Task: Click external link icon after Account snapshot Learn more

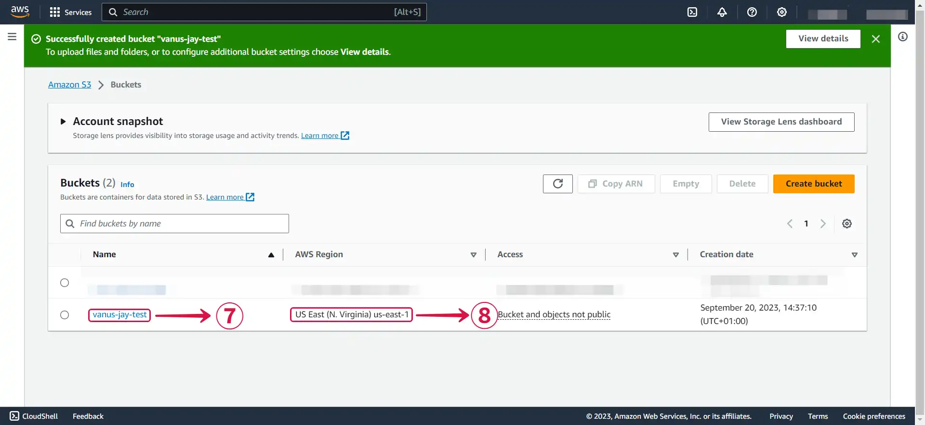Action: click(x=345, y=136)
